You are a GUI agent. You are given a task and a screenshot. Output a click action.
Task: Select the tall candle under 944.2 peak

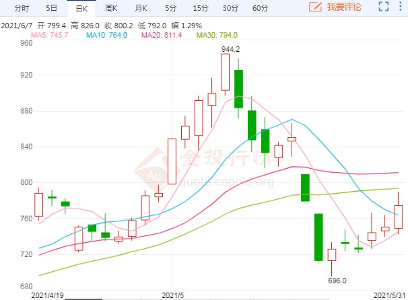pos(226,72)
